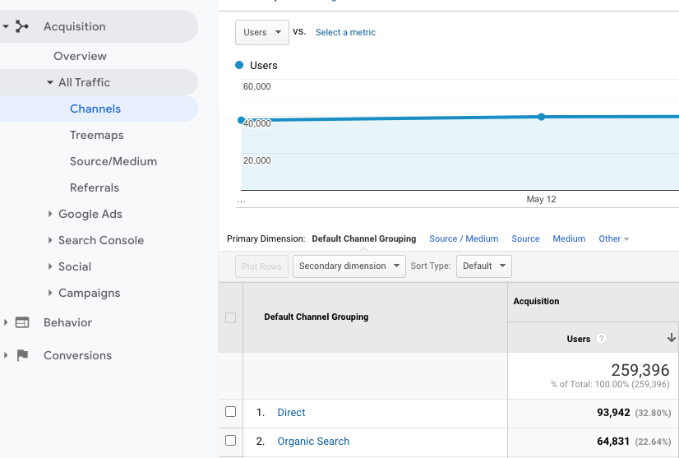Screen dimensions: 679x458
Task: Click the Conversions flag icon
Action: (22, 355)
